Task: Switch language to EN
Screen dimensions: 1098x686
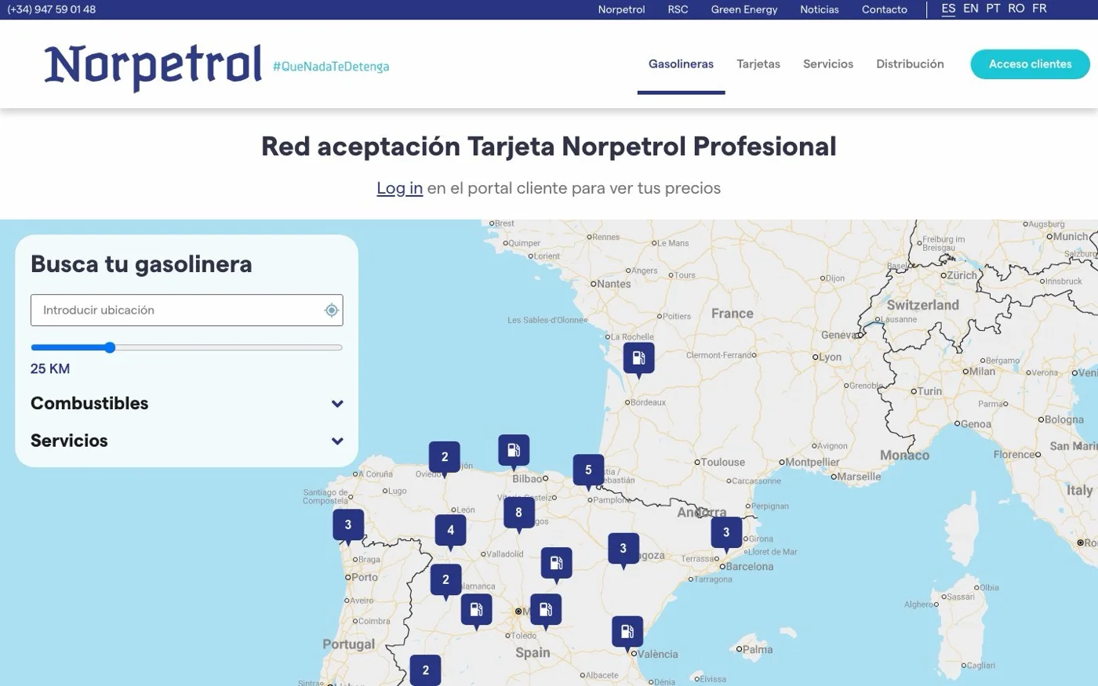Action: [971, 9]
